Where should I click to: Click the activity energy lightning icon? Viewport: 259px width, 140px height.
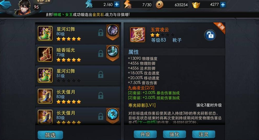(128, 4)
